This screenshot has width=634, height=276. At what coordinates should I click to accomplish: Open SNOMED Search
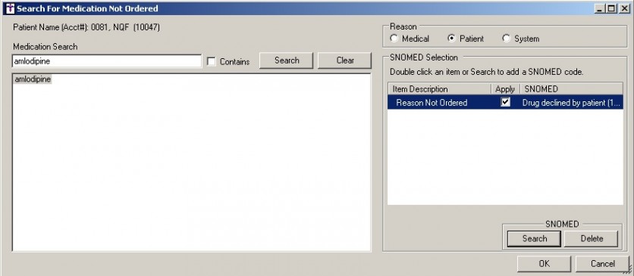point(534,238)
